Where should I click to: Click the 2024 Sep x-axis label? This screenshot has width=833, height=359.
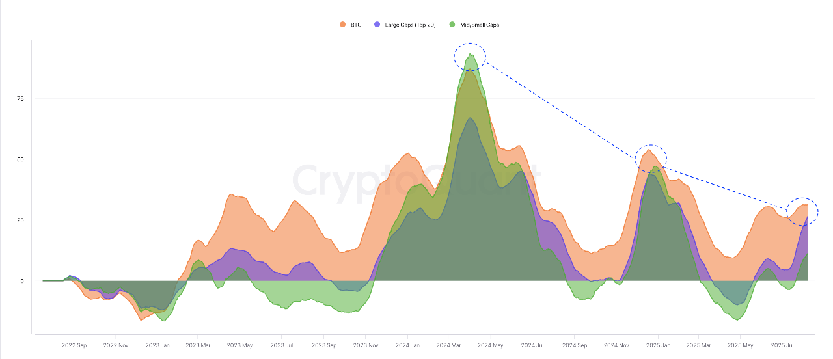[575, 346]
